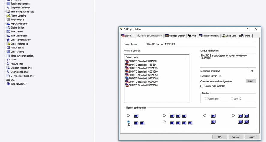Click the Layout Description text box
Viewport: 266px width, 142px height.
coord(228,60)
